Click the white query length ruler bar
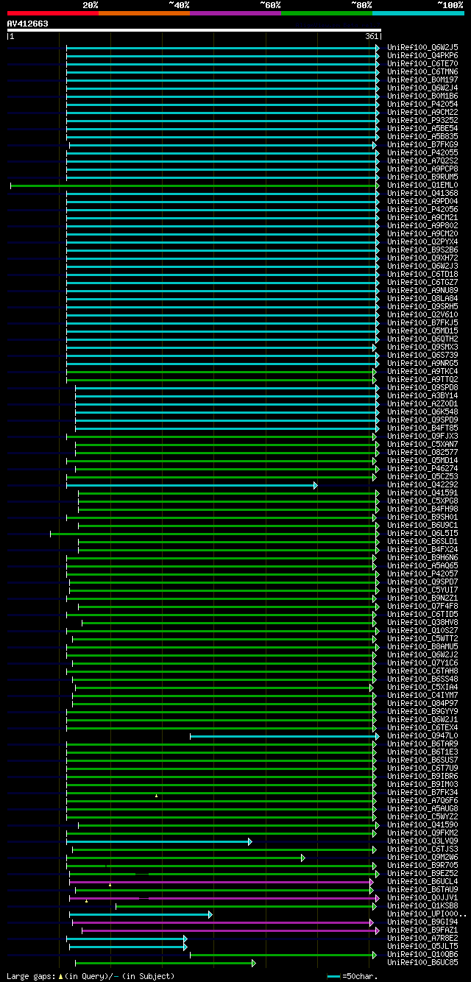The width and height of the screenshot is (471, 982). pos(194,30)
